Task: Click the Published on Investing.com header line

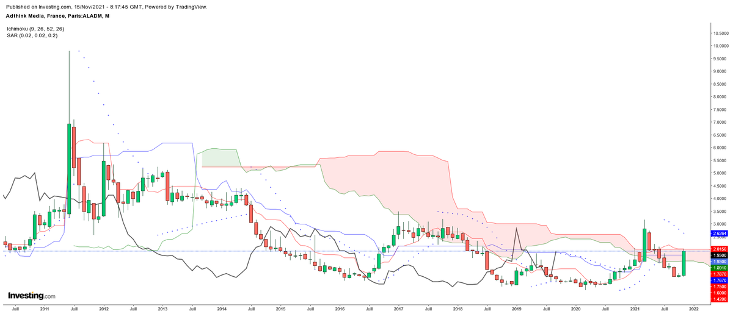Action: (106, 7)
